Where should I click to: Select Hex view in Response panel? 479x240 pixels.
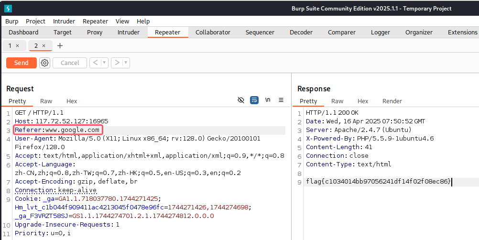pos(363,101)
